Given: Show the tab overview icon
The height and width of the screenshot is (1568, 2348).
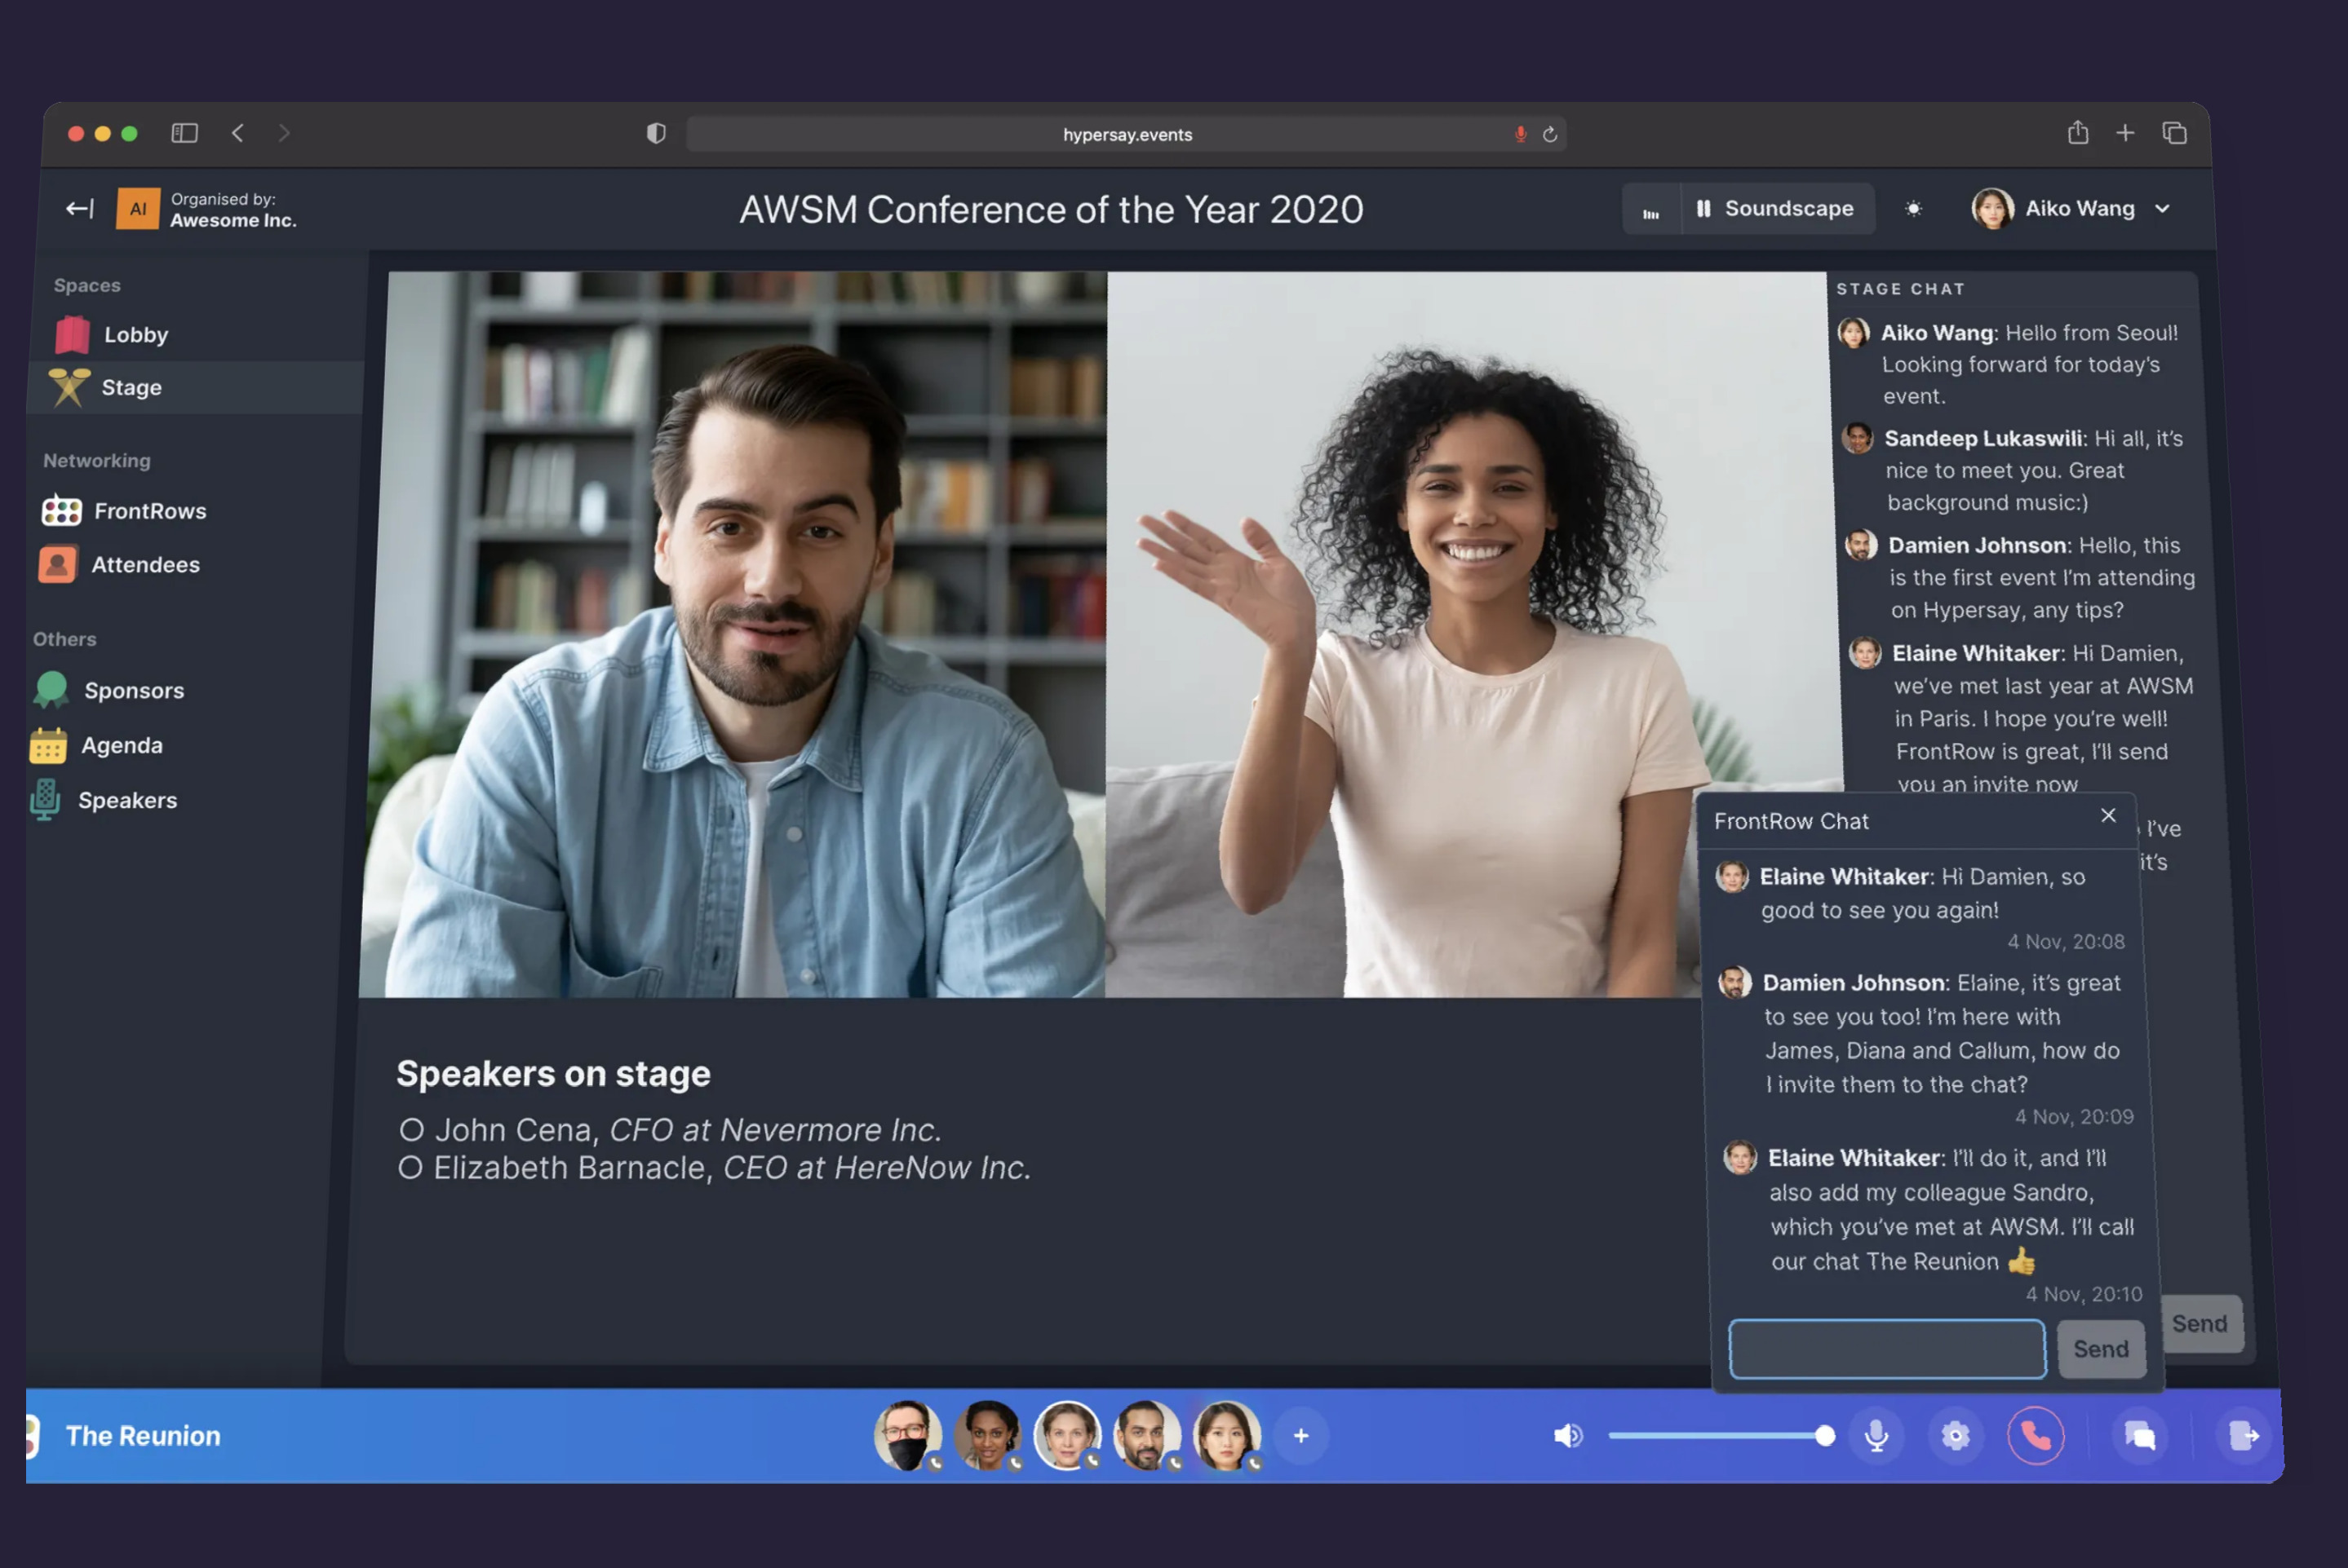Looking at the screenshot, I should [2174, 133].
